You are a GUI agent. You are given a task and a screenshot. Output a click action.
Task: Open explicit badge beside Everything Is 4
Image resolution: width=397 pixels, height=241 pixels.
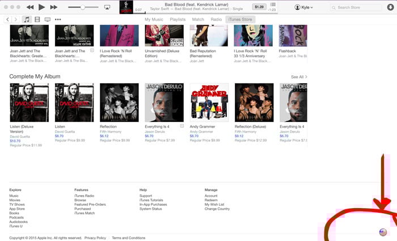coord(182,126)
